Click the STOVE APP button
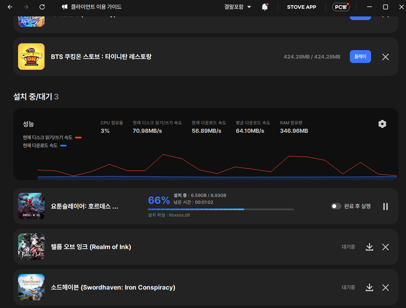Screen dimensions: 406x308 [301, 7]
